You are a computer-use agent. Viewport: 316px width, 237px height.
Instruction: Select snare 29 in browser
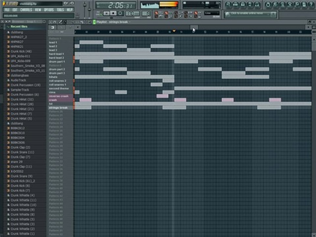(x=16, y=162)
